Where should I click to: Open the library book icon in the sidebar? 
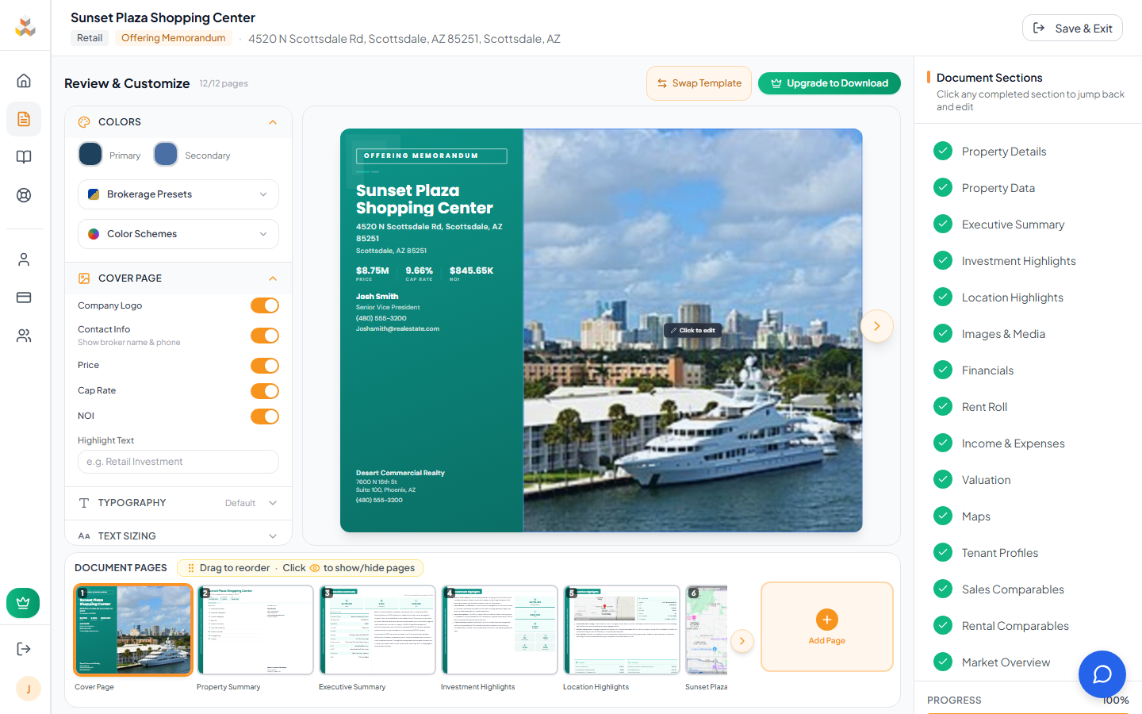point(24,157)
